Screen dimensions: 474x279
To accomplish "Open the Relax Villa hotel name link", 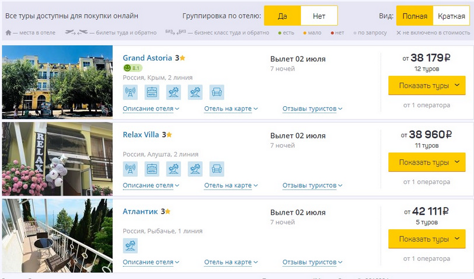I will point(141,134).
